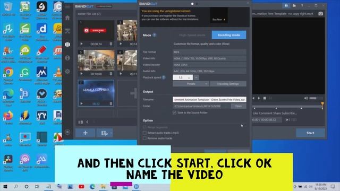Delete clip 5 using its trash icon
340x191 pixels.
tap(111, 74)
